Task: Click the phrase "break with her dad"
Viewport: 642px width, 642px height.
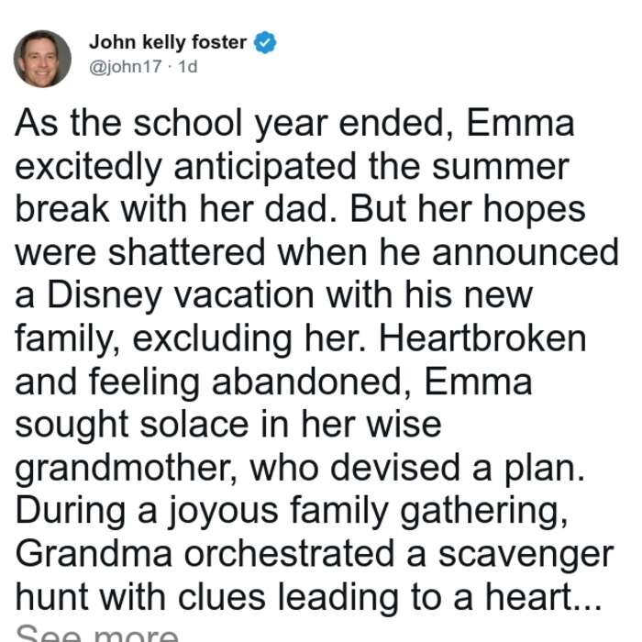Action: click(176, 209)
